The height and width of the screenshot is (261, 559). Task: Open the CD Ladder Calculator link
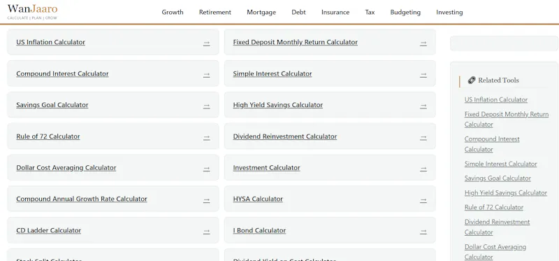pos(48,230)
